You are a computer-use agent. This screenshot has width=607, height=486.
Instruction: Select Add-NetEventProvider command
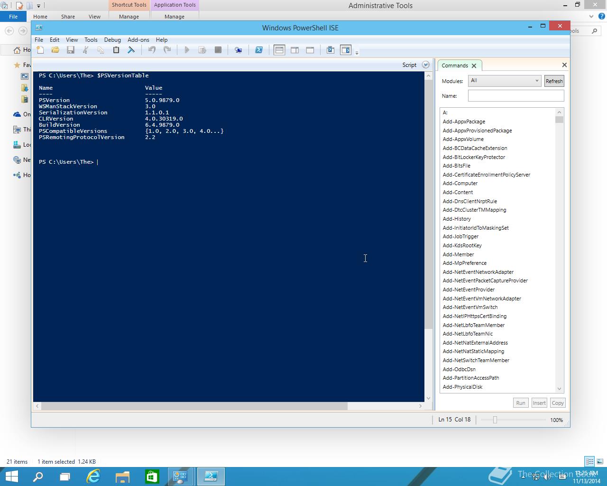point(469,290)
